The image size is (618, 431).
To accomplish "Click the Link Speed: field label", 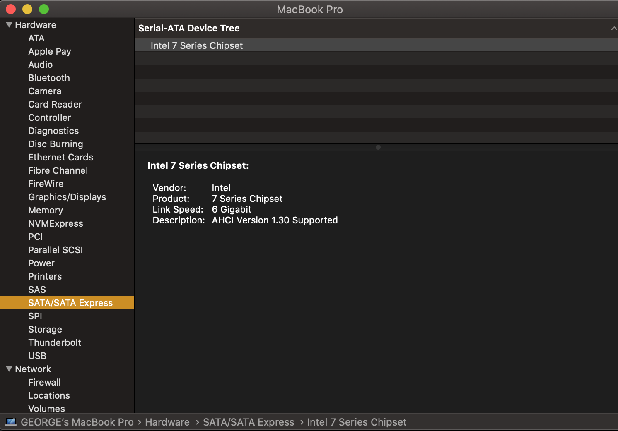I will click(x=178, y=209).
